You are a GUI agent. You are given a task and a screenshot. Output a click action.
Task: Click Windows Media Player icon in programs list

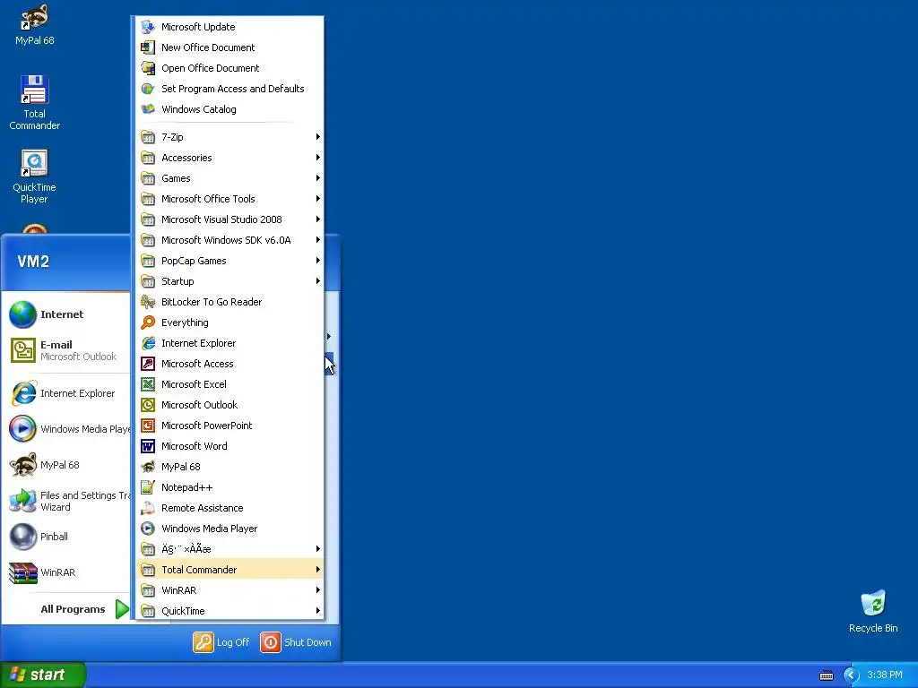pos(148,529)
